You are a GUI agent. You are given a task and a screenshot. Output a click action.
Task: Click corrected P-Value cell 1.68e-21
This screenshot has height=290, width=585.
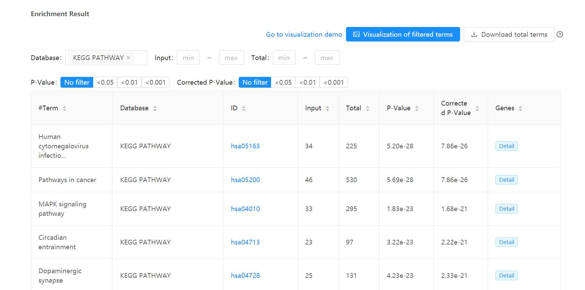pyautogui.click(x=454, y=209)
